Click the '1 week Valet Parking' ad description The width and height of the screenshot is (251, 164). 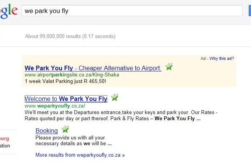click(65, 81)
